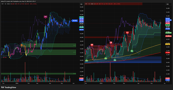Open the earnings E marker on left chart

tap(28, 81)
